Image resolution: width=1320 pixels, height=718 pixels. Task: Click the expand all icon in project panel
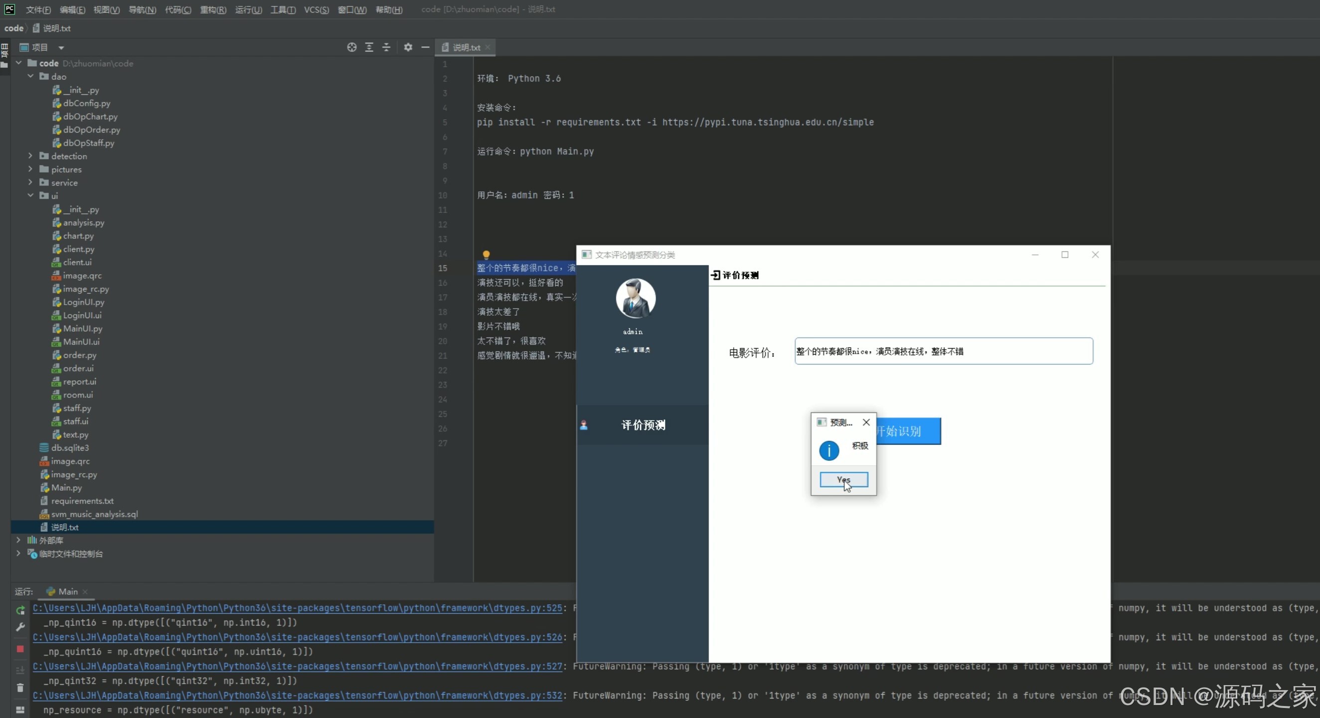tap(369, 47)
